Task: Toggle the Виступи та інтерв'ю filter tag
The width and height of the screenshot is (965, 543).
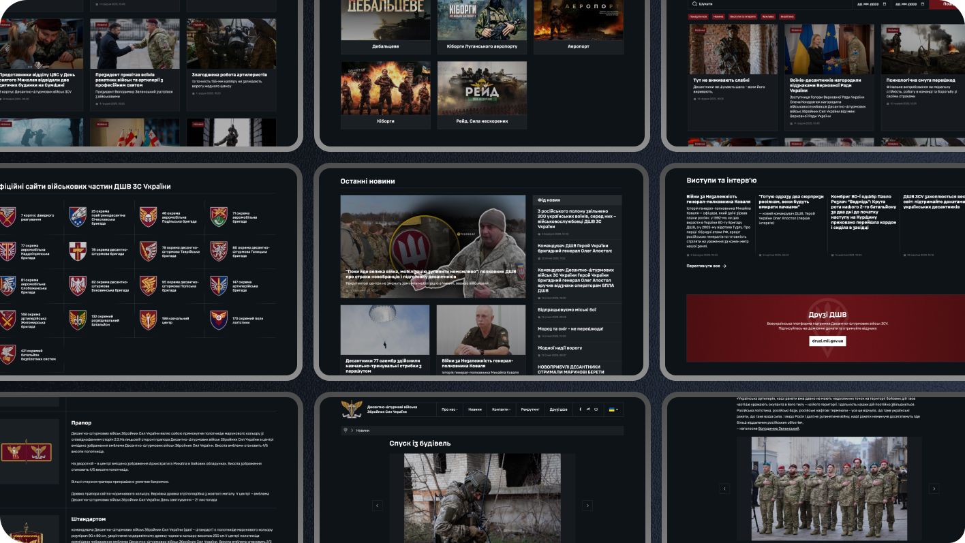Action: click(743, 16)
